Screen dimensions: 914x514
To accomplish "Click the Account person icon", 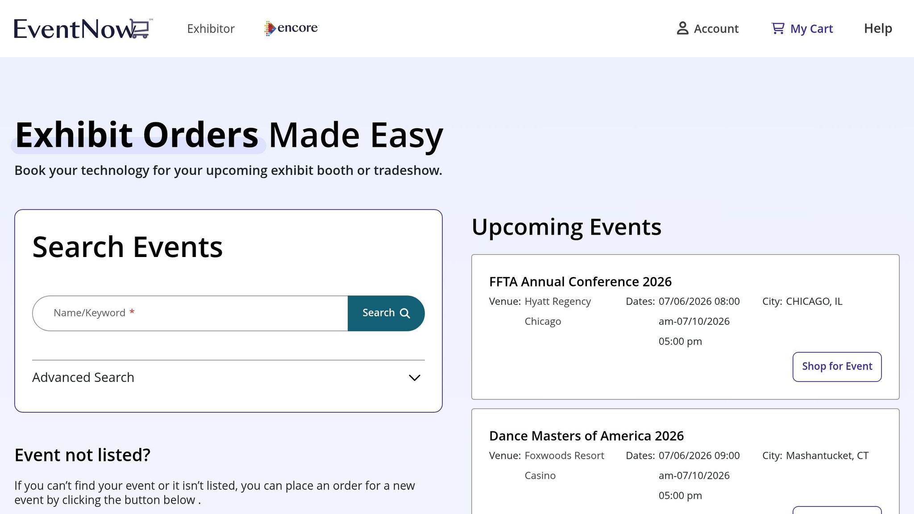I will coord(682,28).
